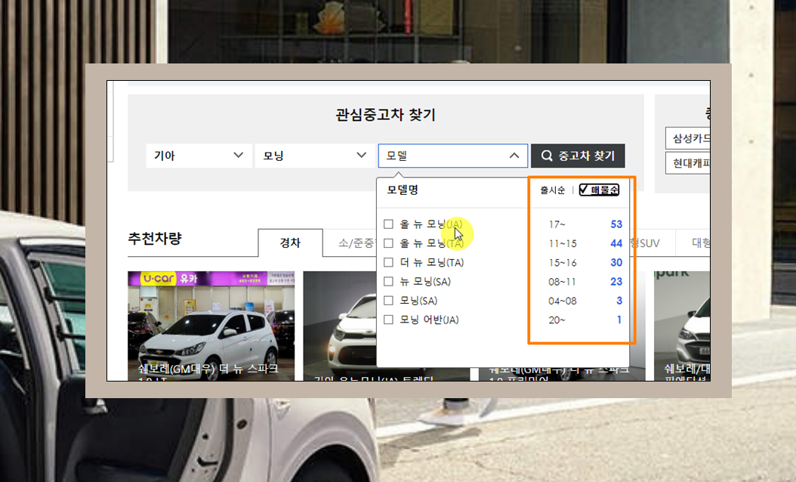Click the year range 17~

tap(557, 224)
